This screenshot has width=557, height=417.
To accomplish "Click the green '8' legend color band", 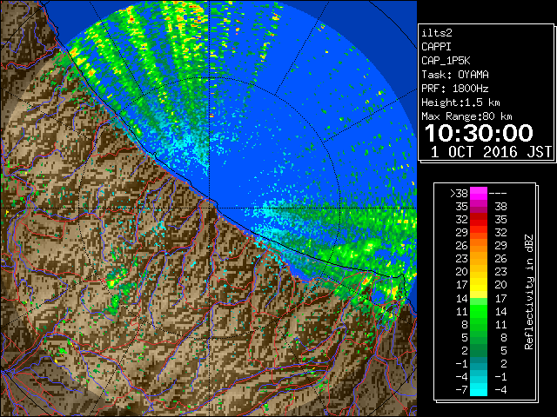I will pyautogui.click(x=479, y=324).
